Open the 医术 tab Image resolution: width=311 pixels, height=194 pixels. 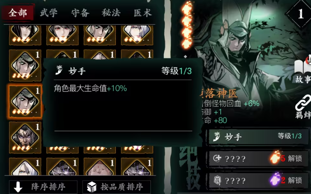point(143,13)
